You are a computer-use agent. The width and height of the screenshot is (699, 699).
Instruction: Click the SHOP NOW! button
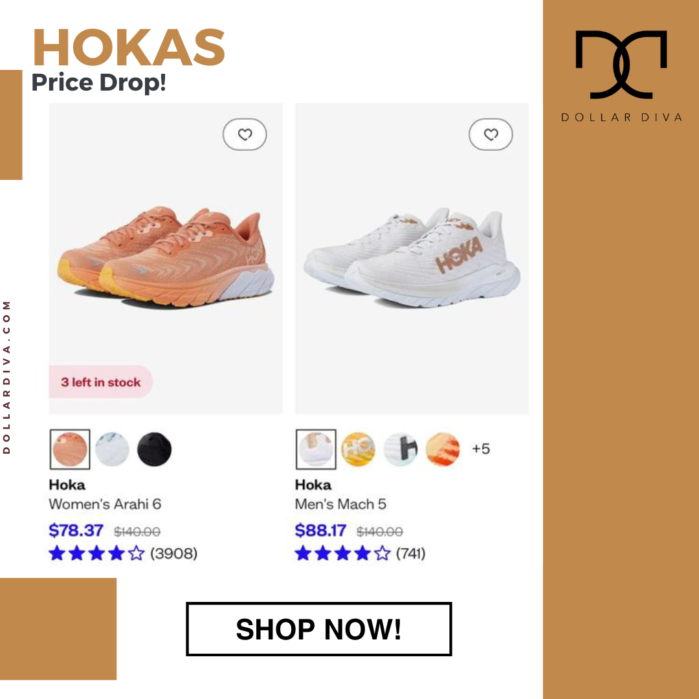[x=318, y=629]
